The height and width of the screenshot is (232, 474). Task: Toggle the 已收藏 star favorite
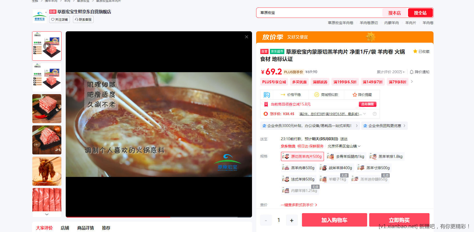pyautogui.click(x=421, y=51)
